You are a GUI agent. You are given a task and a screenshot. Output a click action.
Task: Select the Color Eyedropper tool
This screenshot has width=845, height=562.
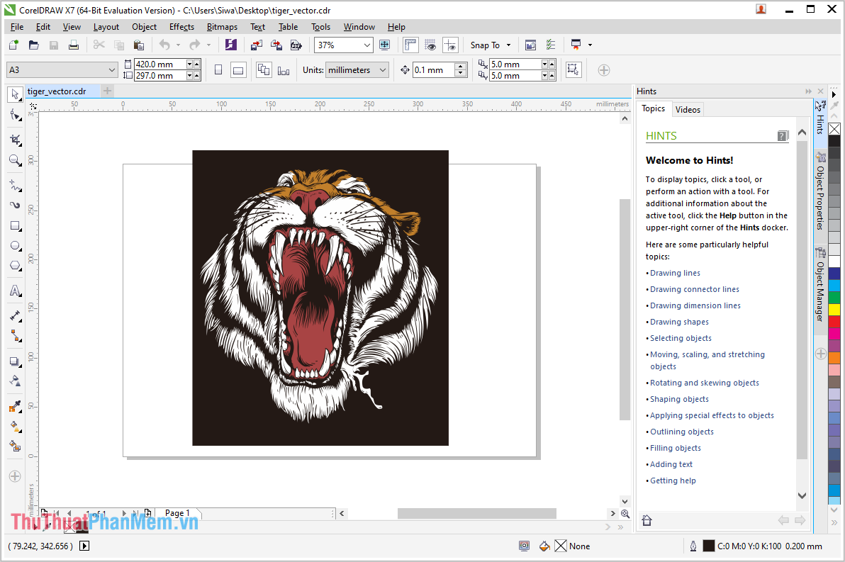[x=15, y=407]
